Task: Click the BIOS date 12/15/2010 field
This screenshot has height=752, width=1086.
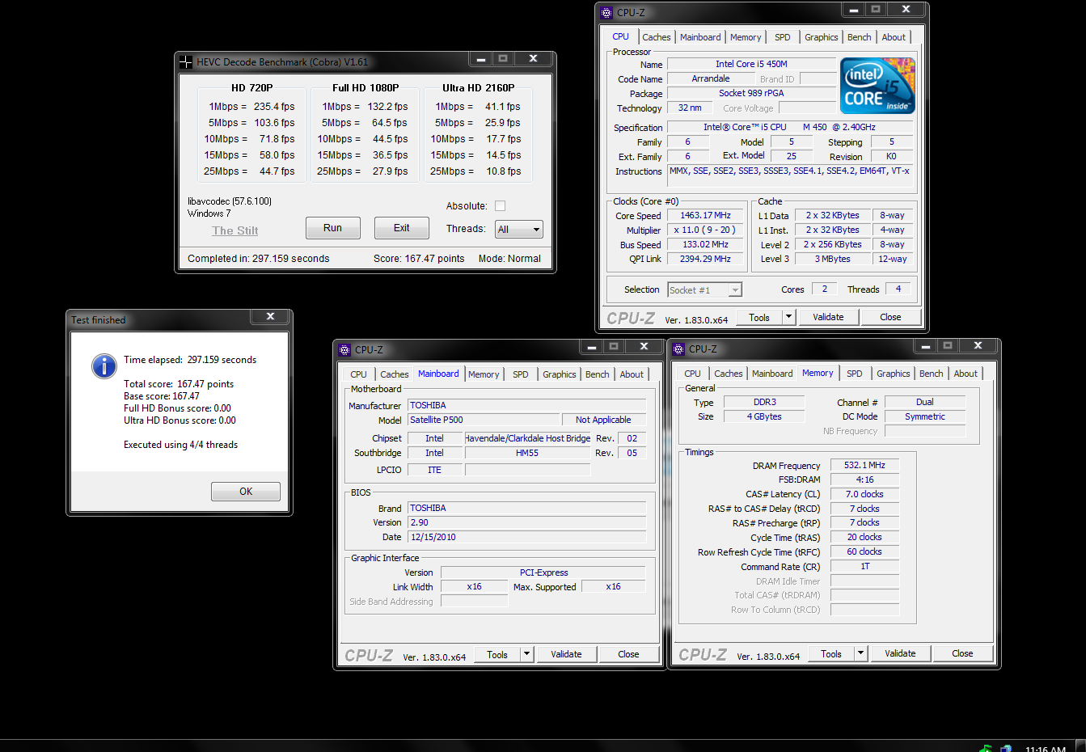Action: (x=527, y=537)
